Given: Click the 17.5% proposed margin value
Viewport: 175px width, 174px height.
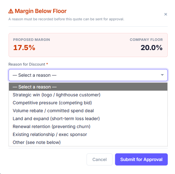Looking at the screenshot, I should [24, 48].
